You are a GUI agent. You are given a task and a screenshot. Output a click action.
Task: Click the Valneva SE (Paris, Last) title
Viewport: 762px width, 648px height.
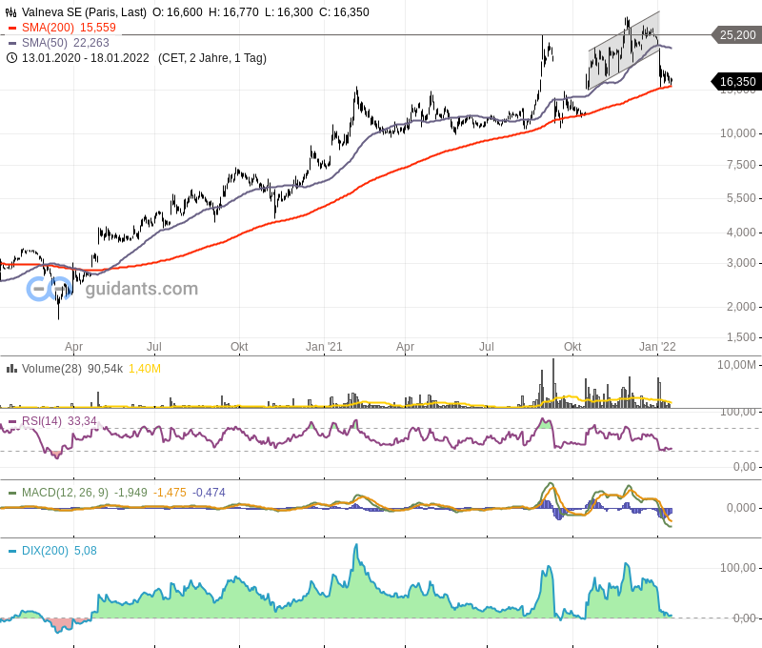click(x=81, y=12)
